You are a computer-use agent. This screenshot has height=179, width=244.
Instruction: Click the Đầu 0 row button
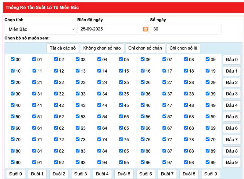231,60
